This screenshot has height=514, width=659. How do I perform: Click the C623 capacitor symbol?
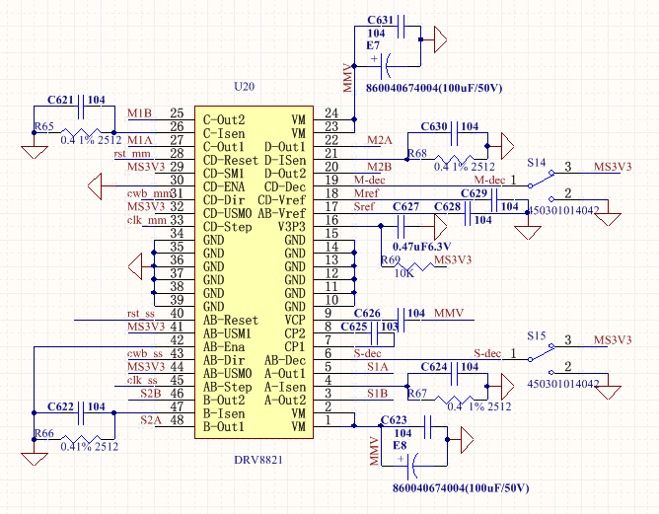click(428, 426)
